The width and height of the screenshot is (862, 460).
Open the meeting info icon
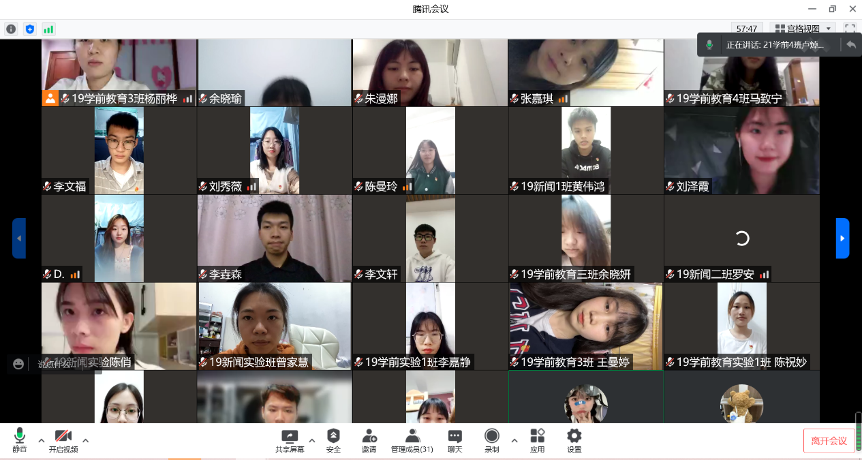[11, 29]
